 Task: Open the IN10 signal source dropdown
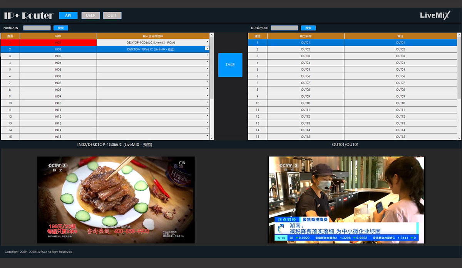pos(207,103)
